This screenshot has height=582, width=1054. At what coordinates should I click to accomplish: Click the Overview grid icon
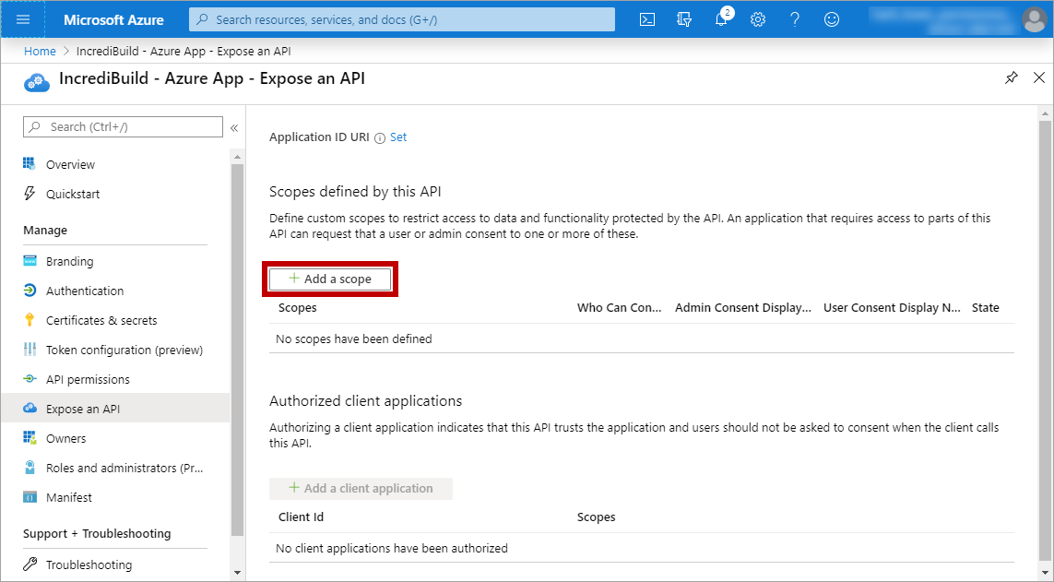point(30,164)
